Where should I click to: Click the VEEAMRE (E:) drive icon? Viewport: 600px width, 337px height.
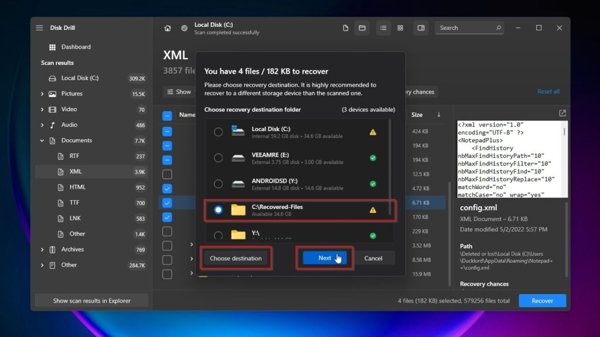point(238,158)
